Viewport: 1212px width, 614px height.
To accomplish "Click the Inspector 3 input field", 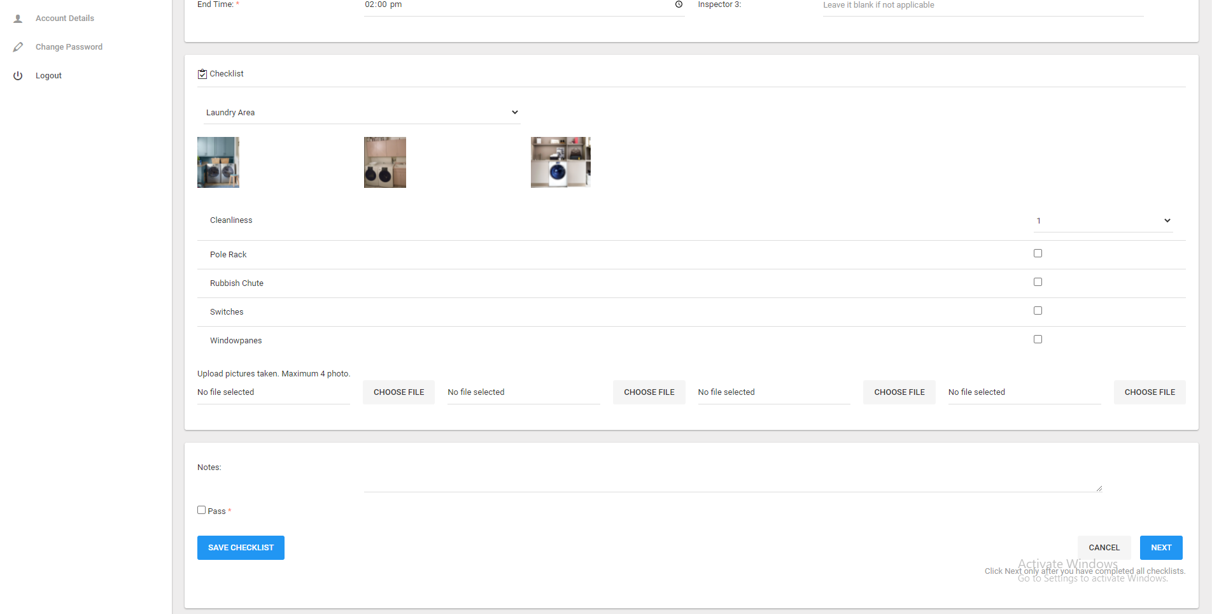I will coord(983,6).
